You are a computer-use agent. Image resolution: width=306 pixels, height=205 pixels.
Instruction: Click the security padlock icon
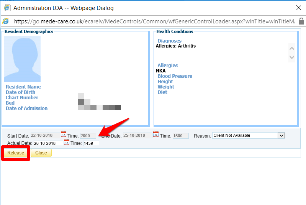[x=301, y=21]
